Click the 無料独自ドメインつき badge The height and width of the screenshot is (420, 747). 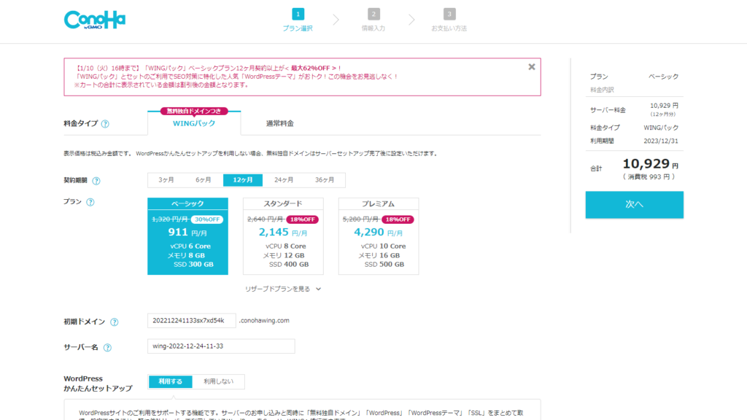[194, 111]
